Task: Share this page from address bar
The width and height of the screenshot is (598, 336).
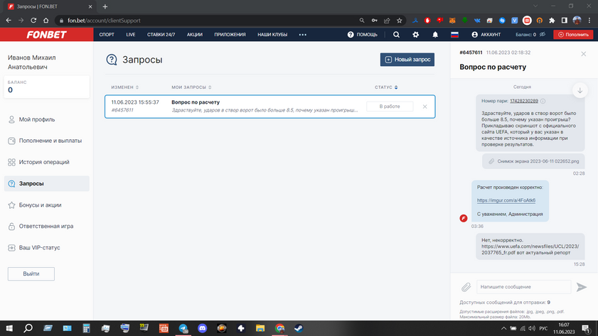Action: [x=387, y=21]
